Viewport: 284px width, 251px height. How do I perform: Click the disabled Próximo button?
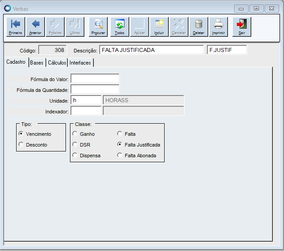(55, 27)
